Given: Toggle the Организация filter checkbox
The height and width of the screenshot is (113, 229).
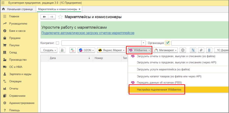Looking at the screenshot, I should [167, 43].
